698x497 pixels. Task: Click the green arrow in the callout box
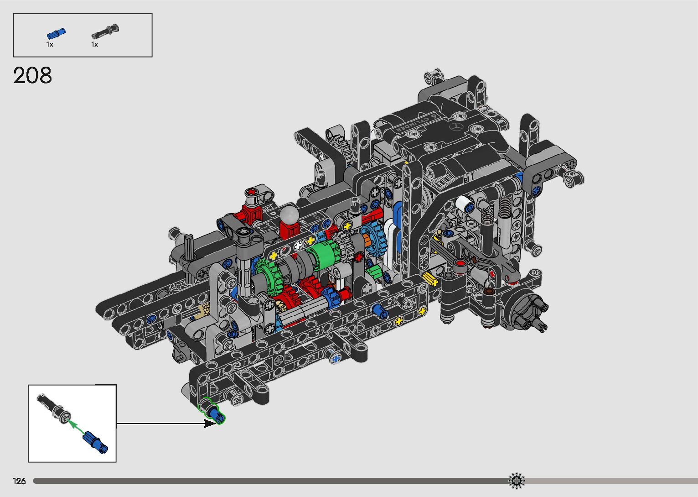coord(76,427)
